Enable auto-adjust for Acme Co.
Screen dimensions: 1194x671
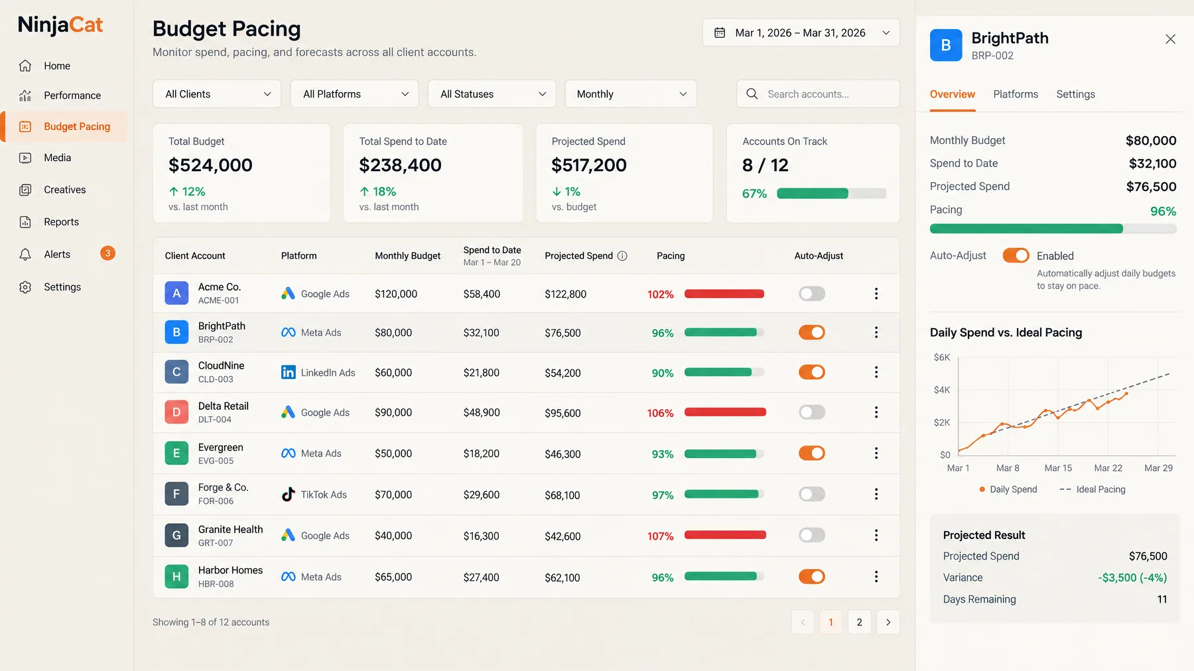pyautogui.click(x=812, y=294)
